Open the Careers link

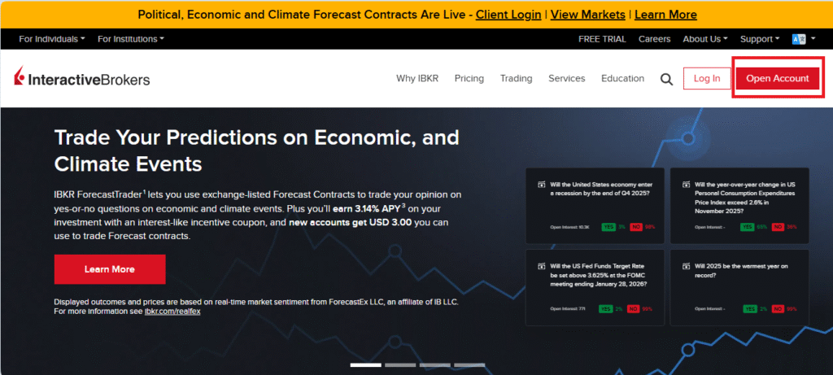[x=655, y=39]
